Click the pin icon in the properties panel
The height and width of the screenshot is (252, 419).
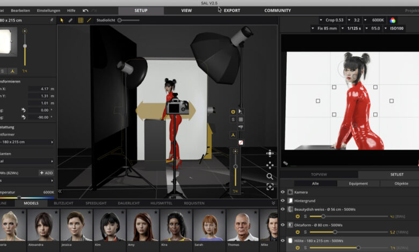click(52, 20)
